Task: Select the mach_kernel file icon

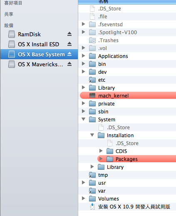Action: (x=92, y=95)
